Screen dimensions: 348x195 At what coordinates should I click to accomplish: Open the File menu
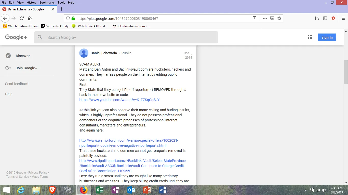point(4,3)
